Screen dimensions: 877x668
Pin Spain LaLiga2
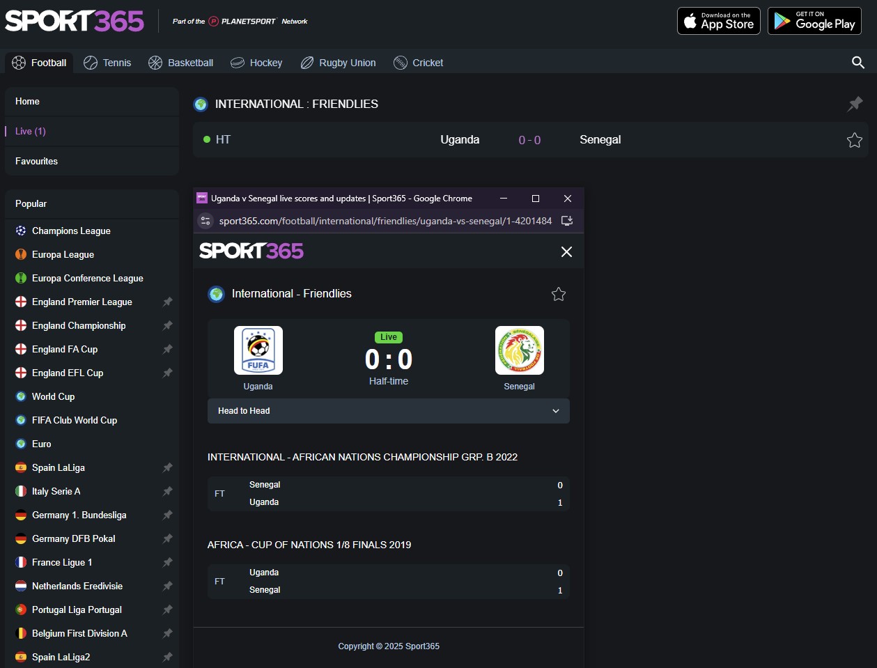(167, 657)
